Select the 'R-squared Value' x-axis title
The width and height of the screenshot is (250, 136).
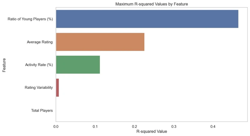(x=152, y=132)
